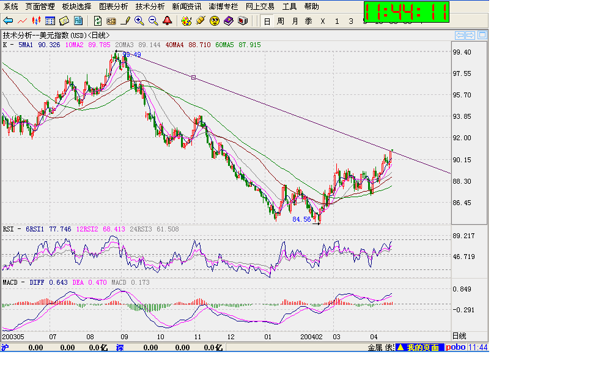This screenshot has height=379, width=598.
Task: Switch to weekly period 周
Action: pos(281,21)
